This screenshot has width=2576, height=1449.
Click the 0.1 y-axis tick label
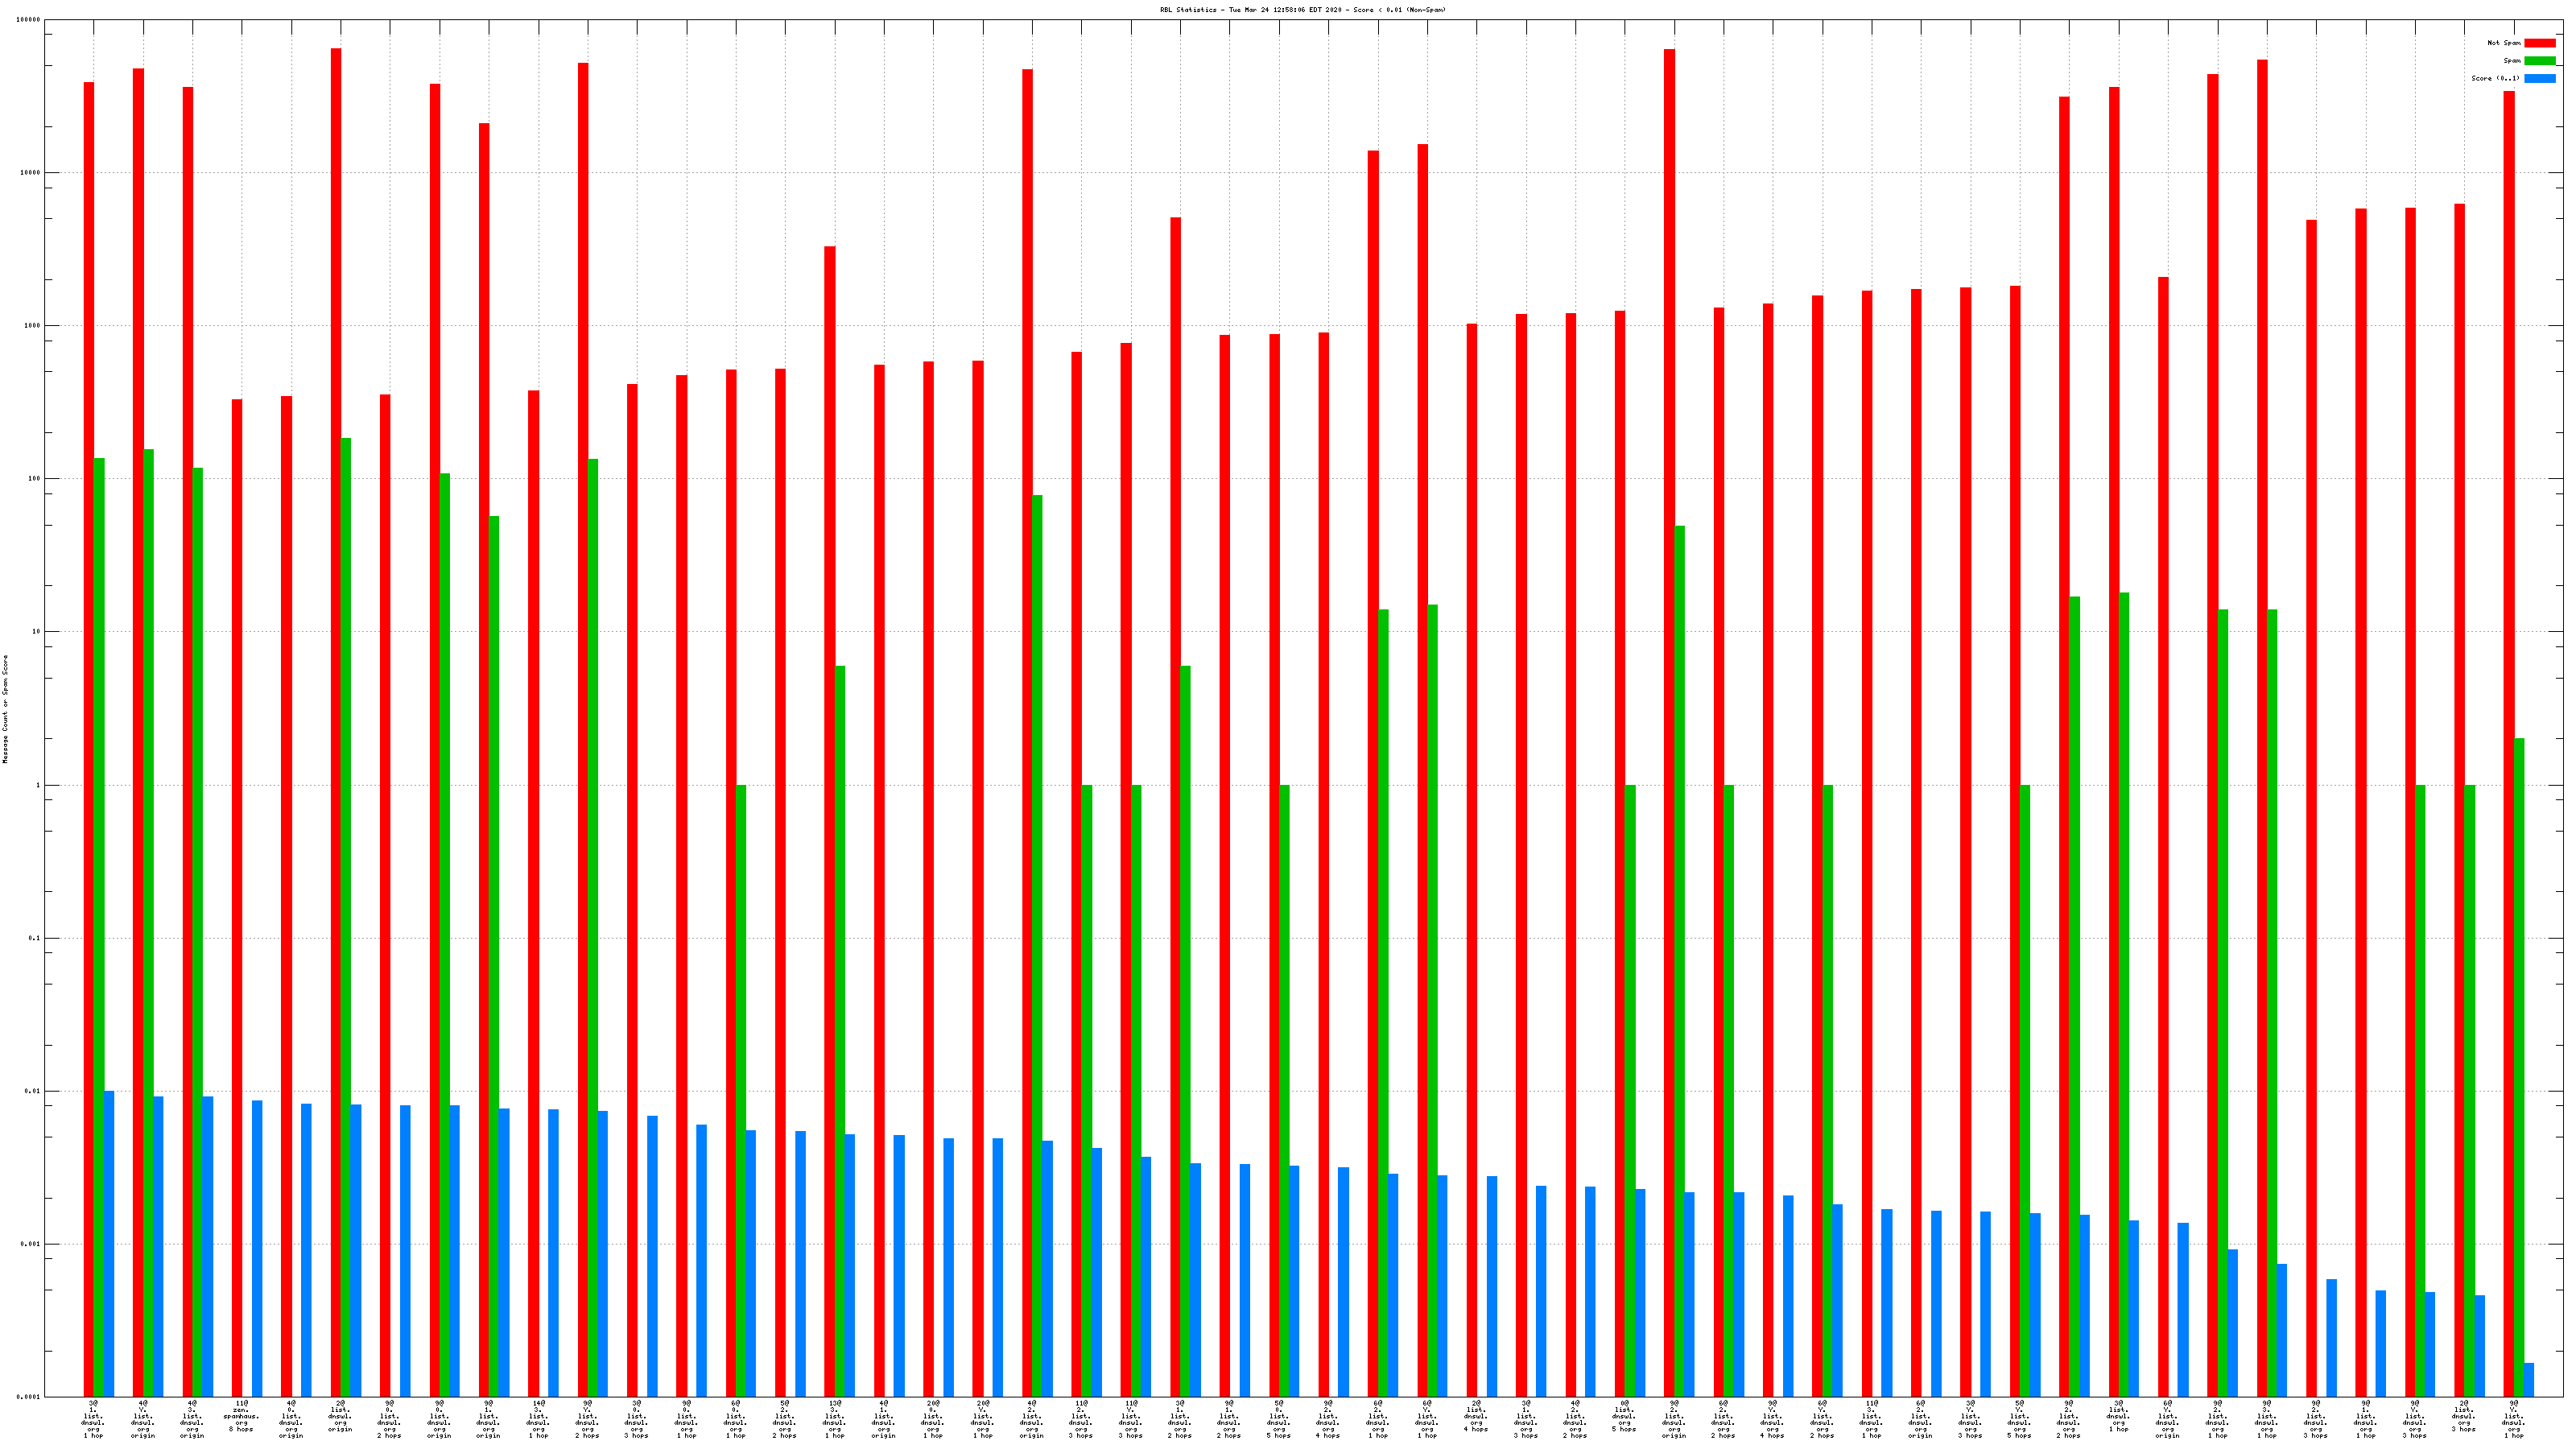coord(35,938)
